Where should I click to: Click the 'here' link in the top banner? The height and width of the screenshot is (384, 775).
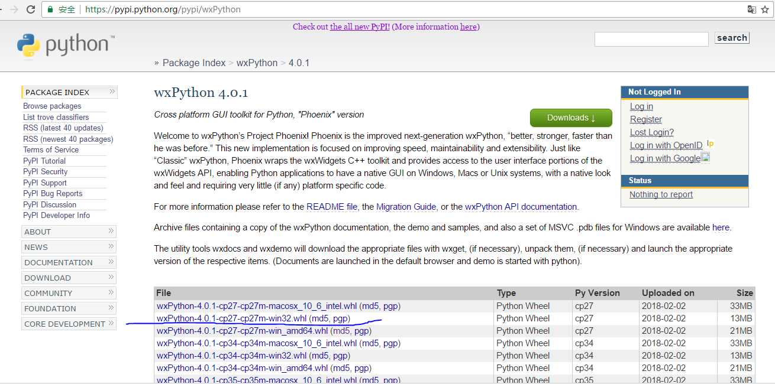[469, 27]
